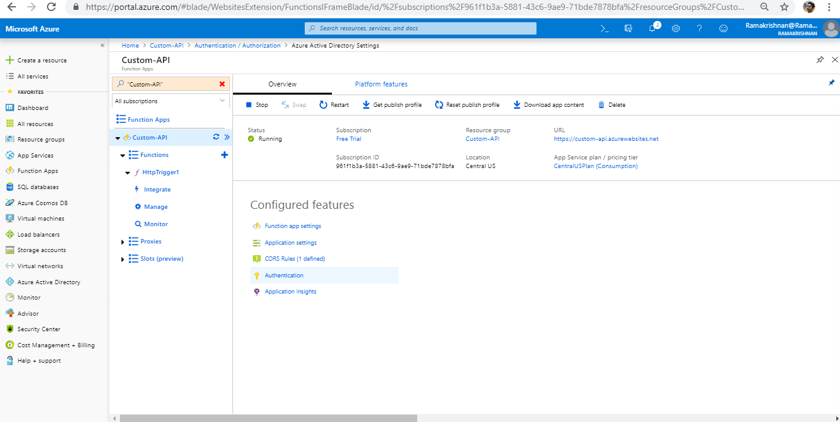The height and width of the screenshot is (422, 840).
Task: Refresh the Custom-API function app
Action: (216, 137)
